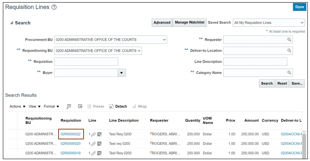Click the Deliver-to Location search magnifier icon

tap(289, 51)
